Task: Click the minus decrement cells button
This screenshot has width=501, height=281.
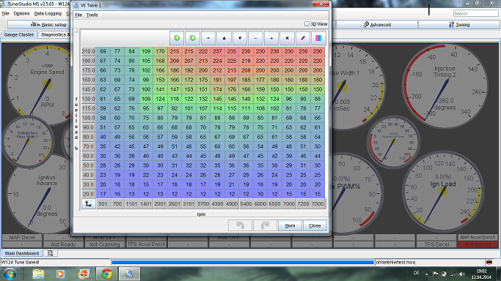Action: pyautogui.click(x=255, y=38)
